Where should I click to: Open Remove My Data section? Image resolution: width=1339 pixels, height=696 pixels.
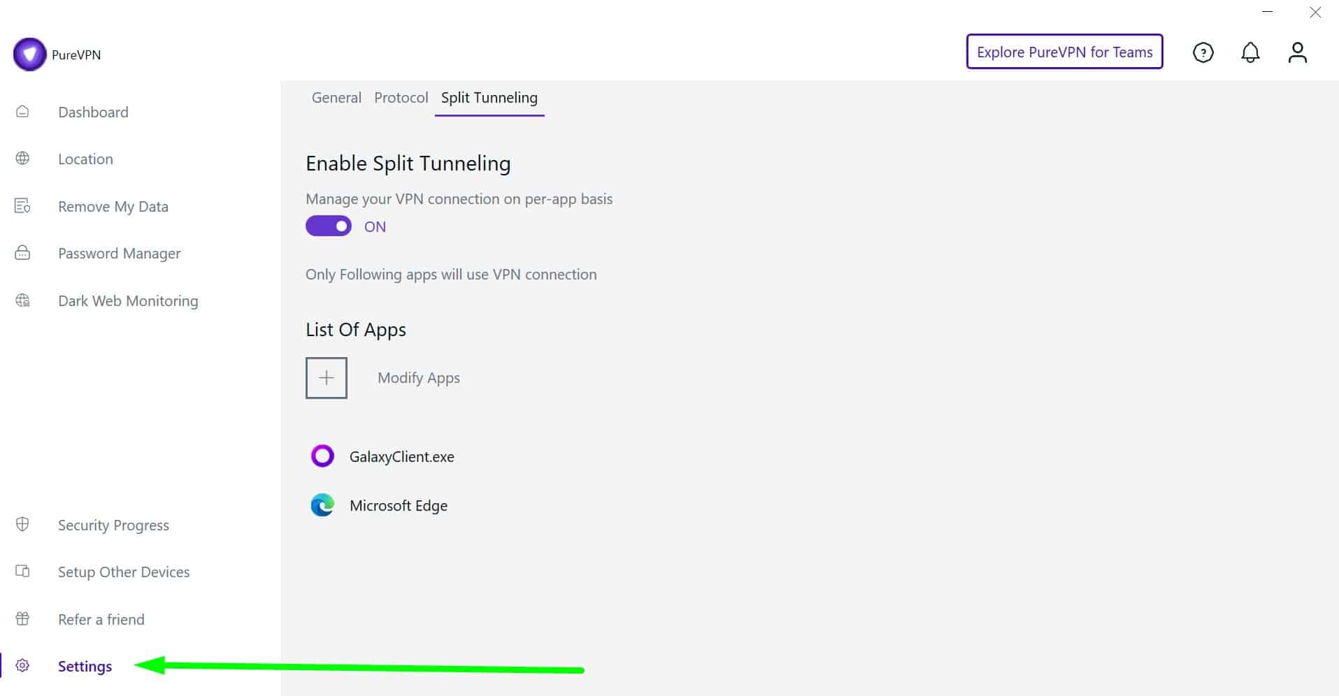point(113,206)
